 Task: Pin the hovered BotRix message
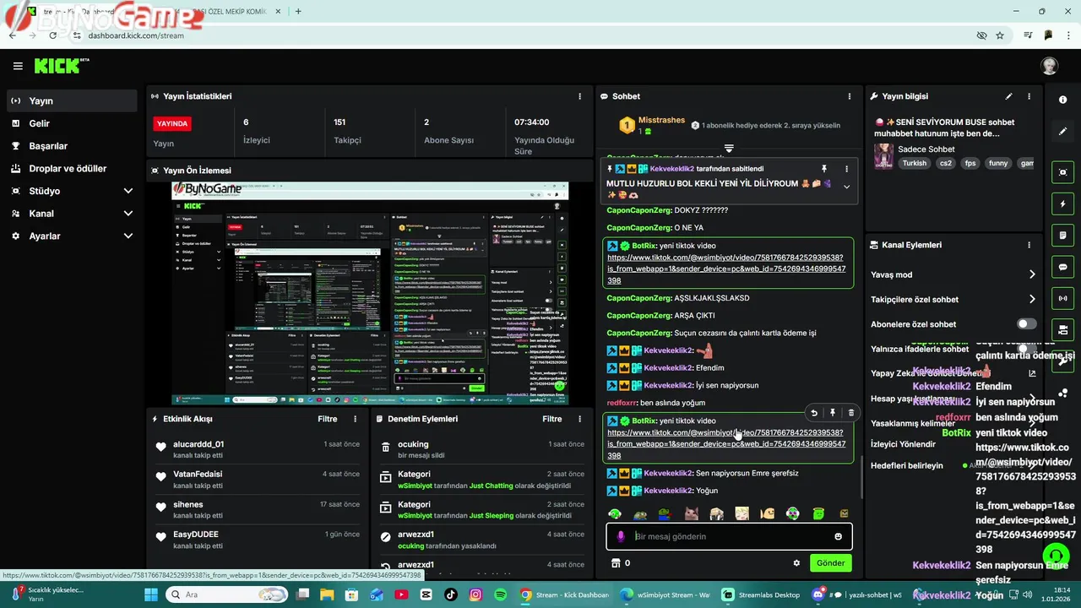click(x=832, y=413)
